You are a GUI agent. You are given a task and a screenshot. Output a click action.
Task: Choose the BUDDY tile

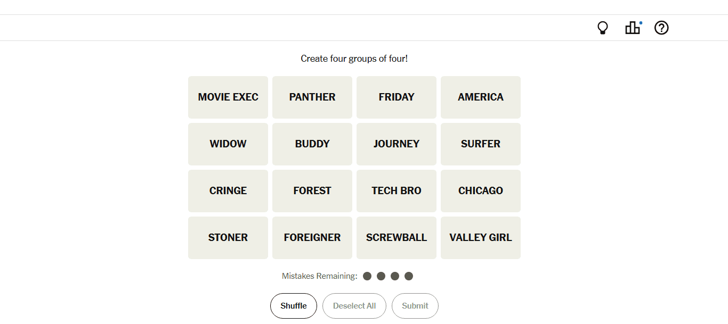point(312,144)
